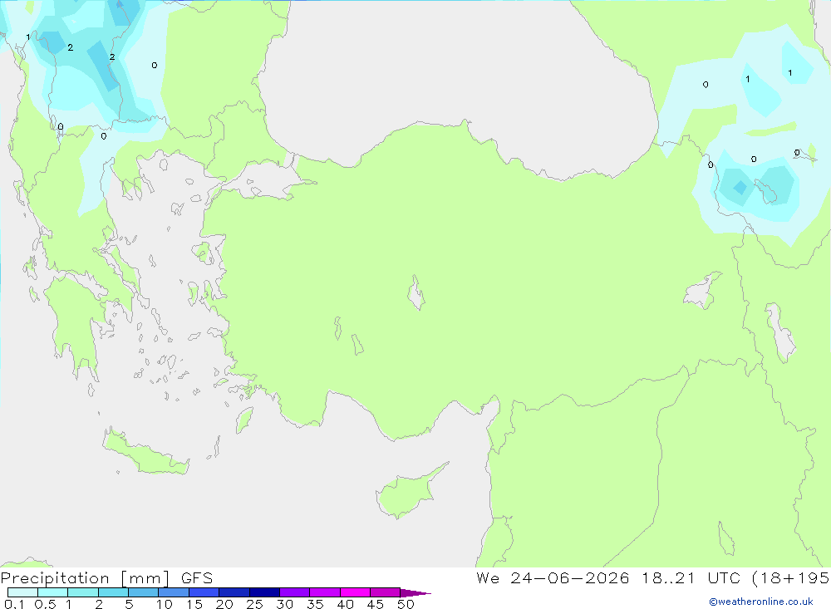Image resolution: width=831 pixels, height=609 pixels.
Task: Select the 20–25 mm dark blue legend swatch
Action: [234, 592]
